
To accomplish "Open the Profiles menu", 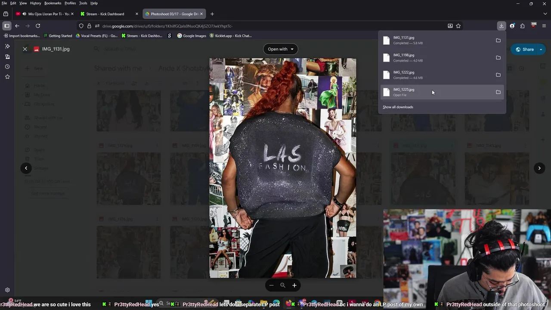I will pyautogui.click(x=70, y=3).
